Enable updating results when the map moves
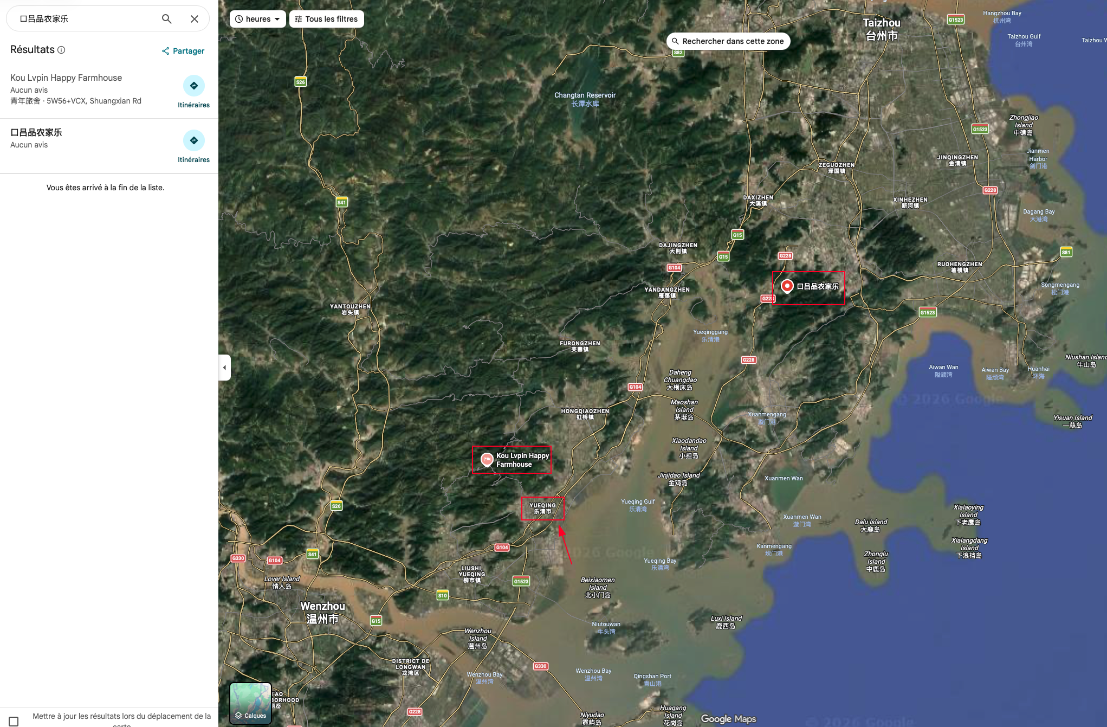The width and height of the screenshot is (1107, 727). (x=14, y=721)
